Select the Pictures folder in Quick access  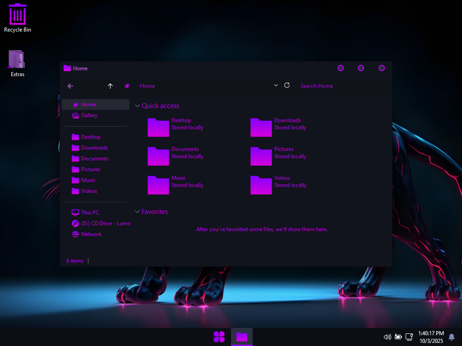(x=278, y=156)
